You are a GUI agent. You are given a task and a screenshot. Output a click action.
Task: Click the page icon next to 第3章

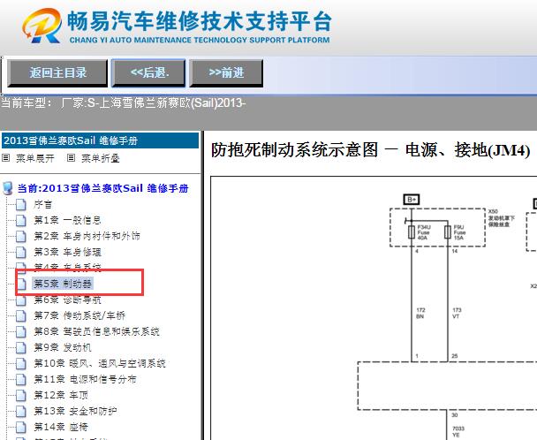21,252
